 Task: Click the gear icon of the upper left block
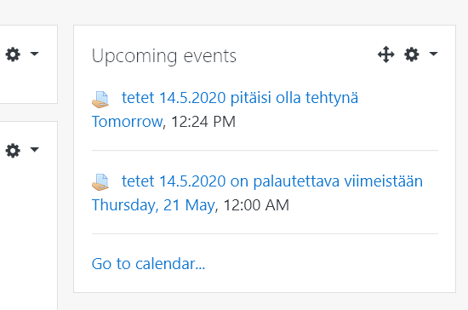click(x=13, y=55)
